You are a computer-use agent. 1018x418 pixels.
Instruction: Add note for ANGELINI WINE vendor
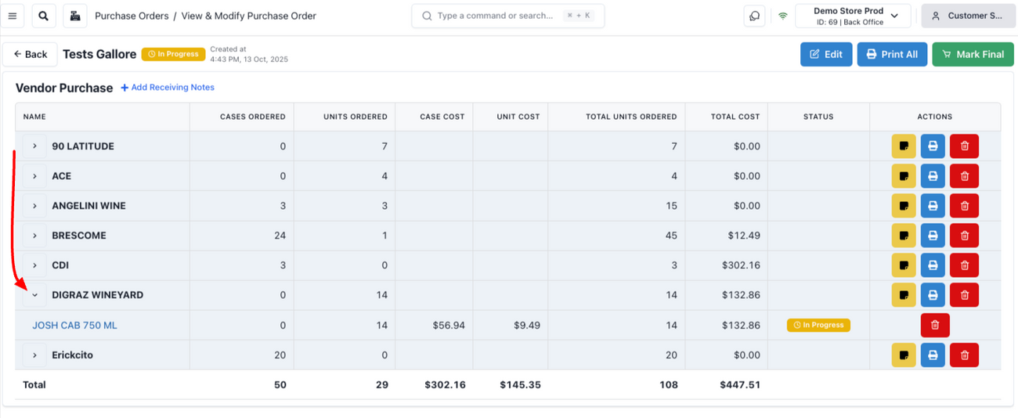pyautogui.click(x=904, y=206)
